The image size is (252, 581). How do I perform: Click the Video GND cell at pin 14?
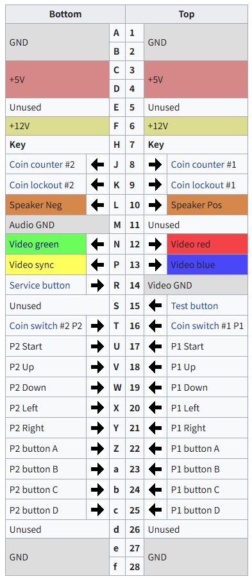coord(196,285)
